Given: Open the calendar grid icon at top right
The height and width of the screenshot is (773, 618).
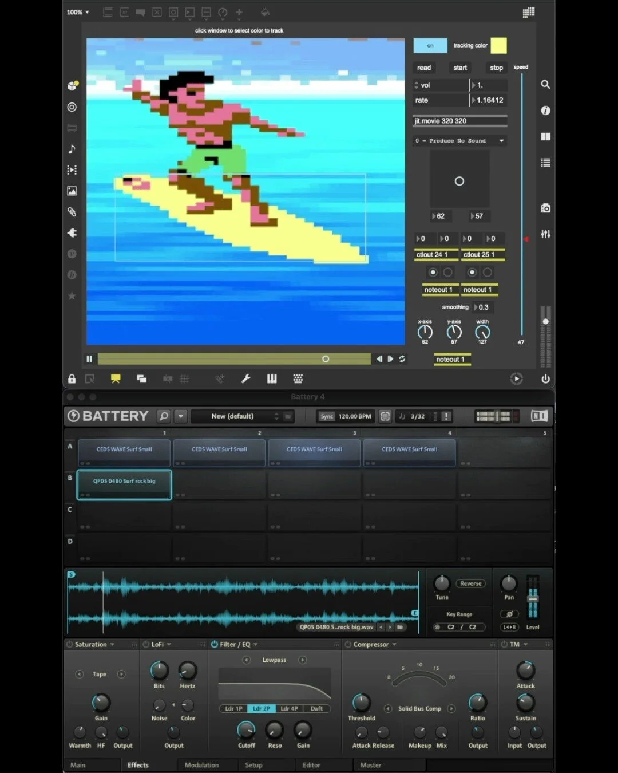Looking at the screenshot, I should 529,12.
